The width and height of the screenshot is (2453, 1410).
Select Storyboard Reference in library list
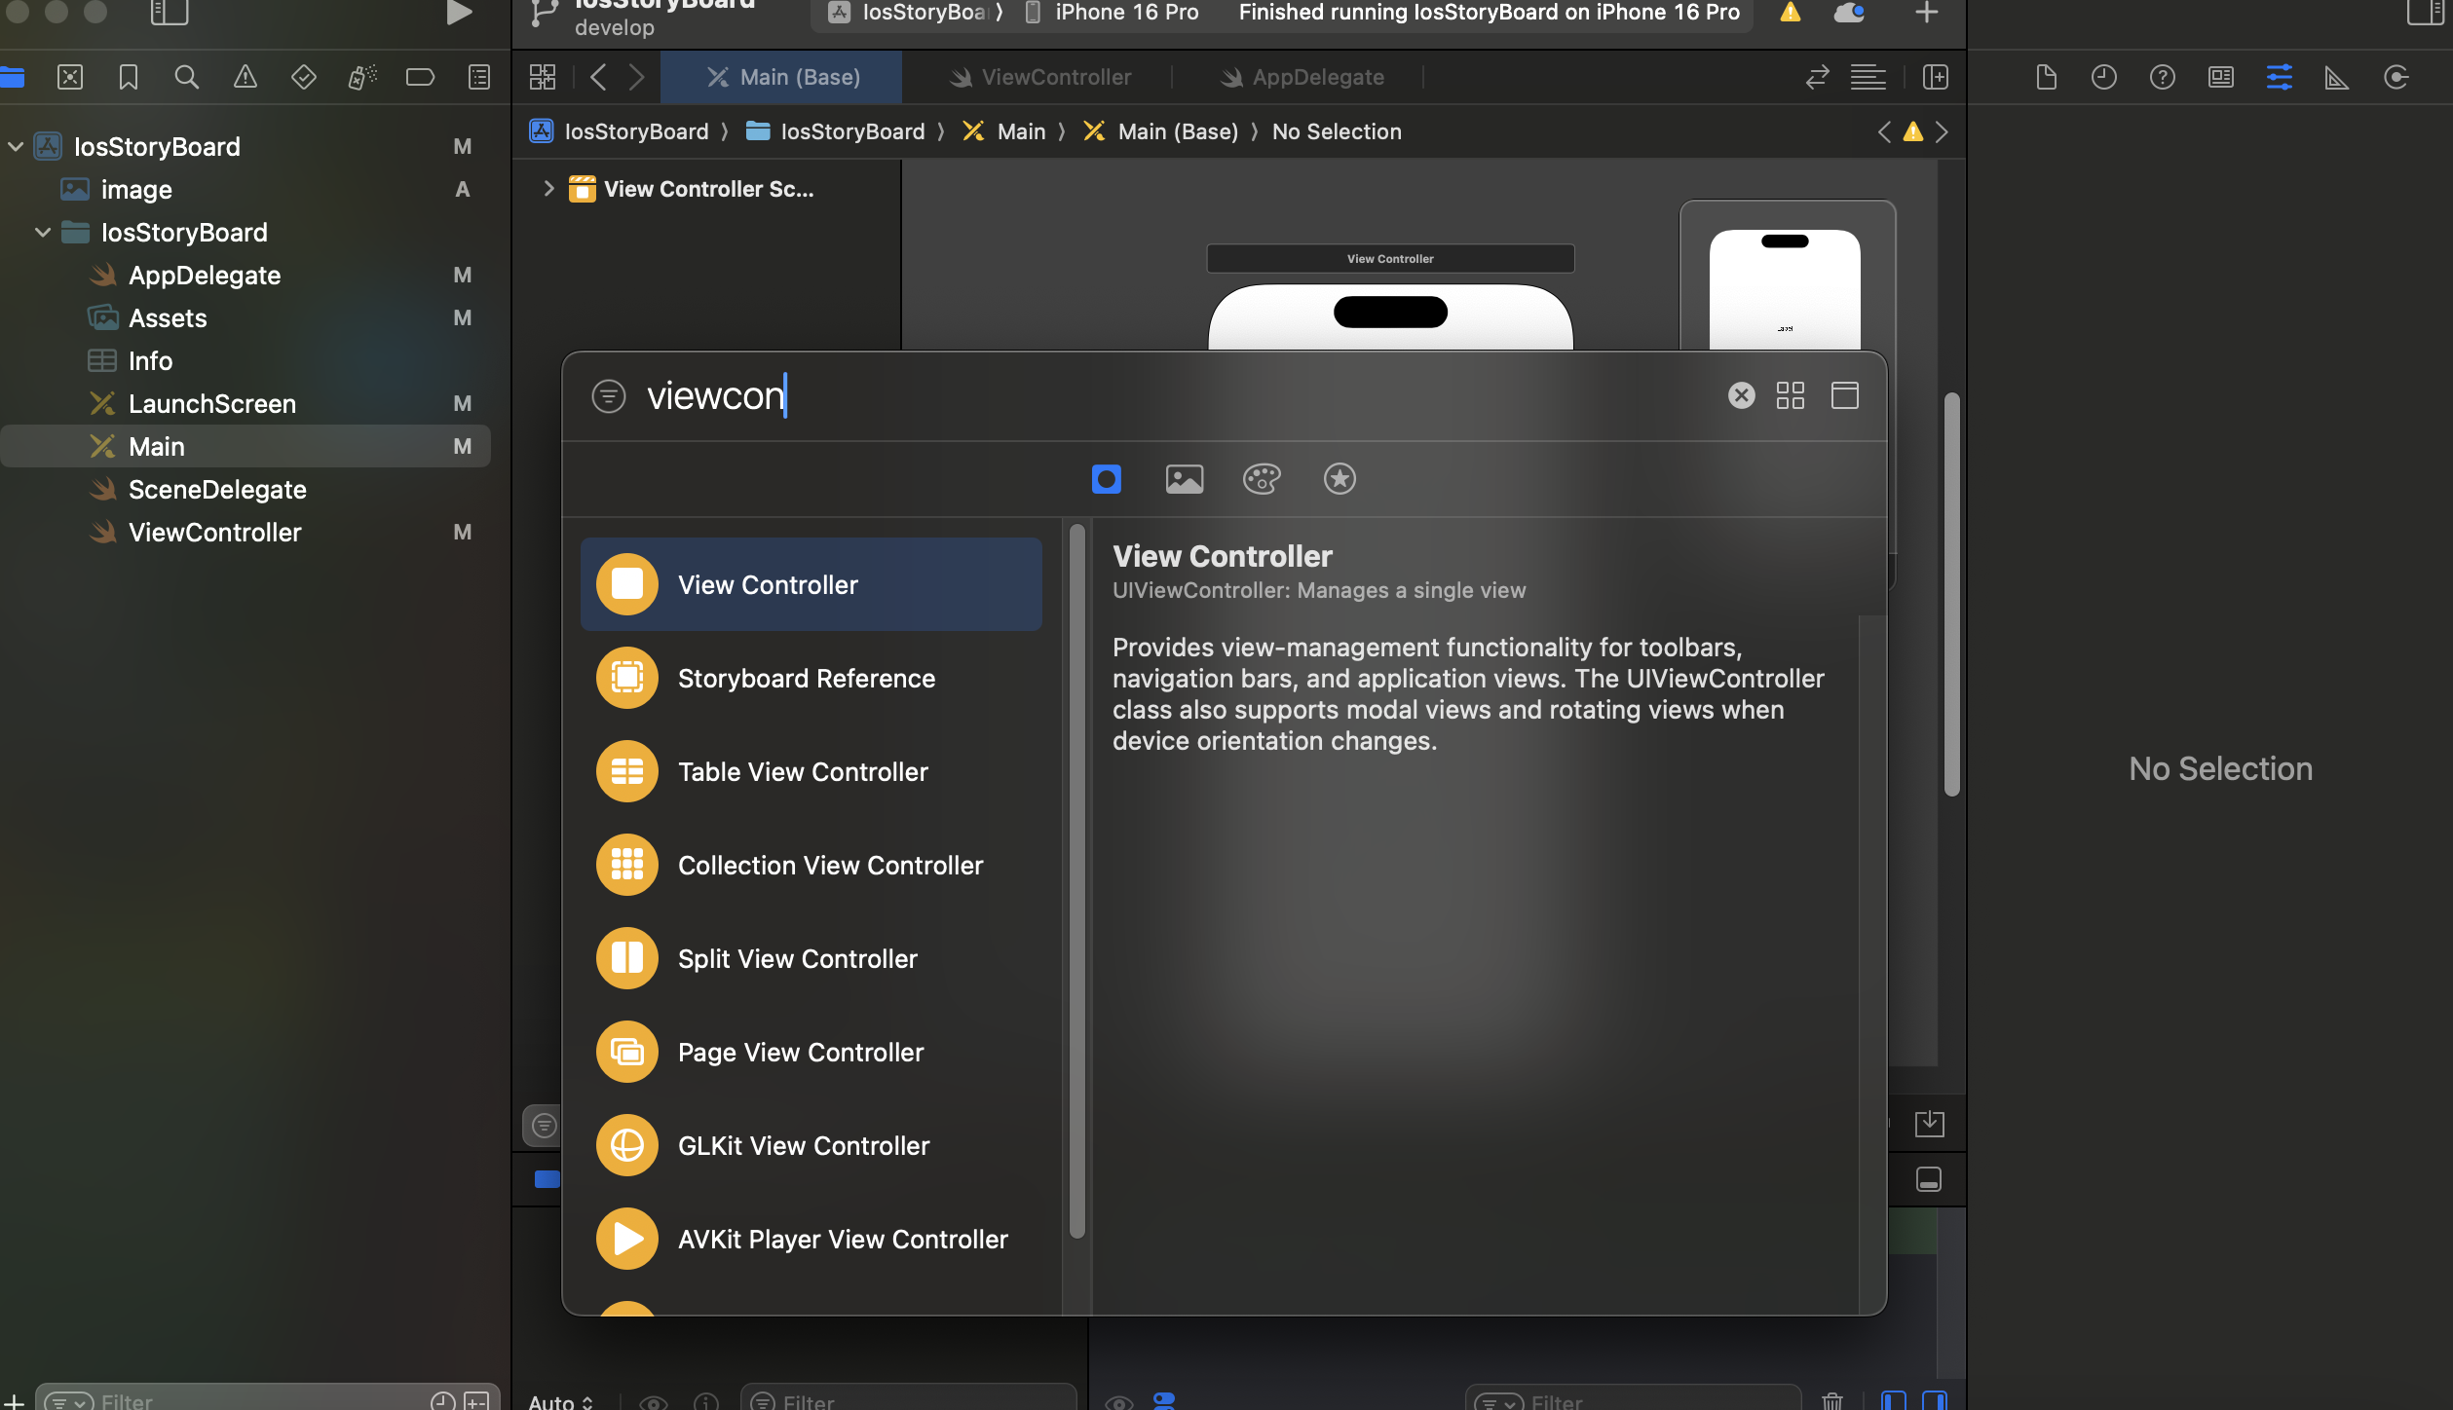coord(811,678)
